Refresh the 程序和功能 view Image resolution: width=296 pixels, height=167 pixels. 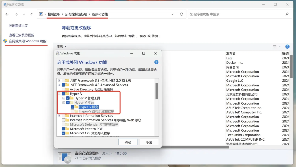point(182,14)
